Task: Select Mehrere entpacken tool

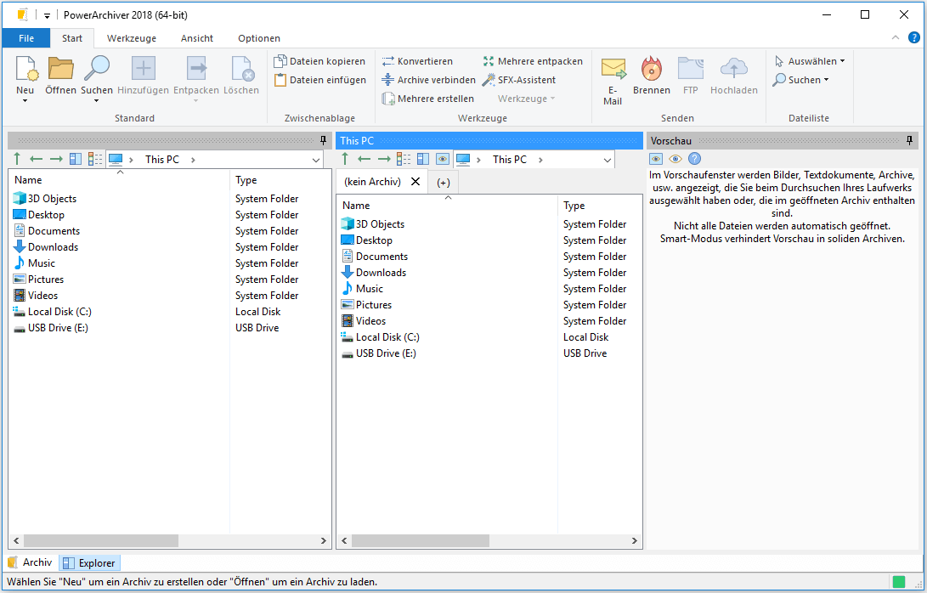Action: 533,61
